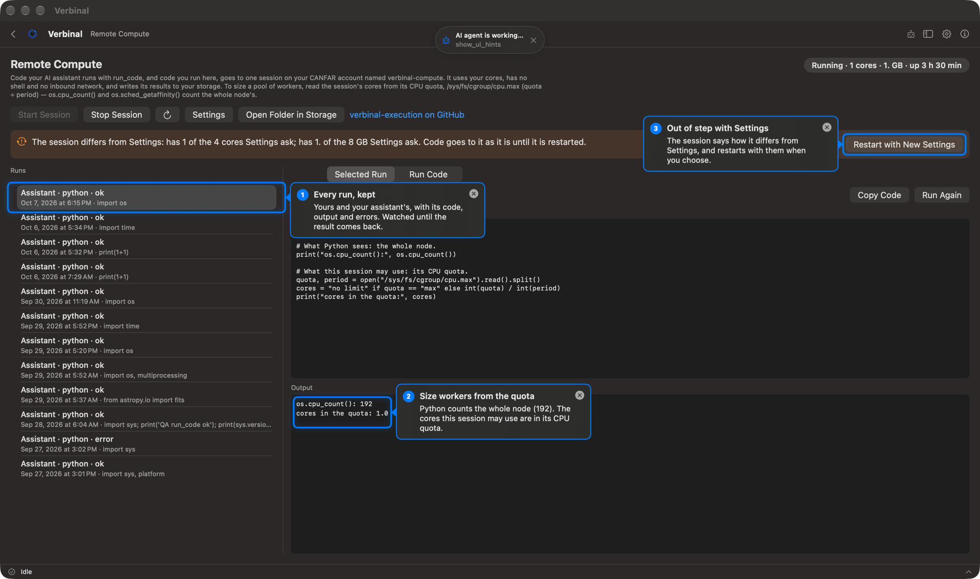Run the selected code again
Screen dimensions: 980x579
coord(941,195)
